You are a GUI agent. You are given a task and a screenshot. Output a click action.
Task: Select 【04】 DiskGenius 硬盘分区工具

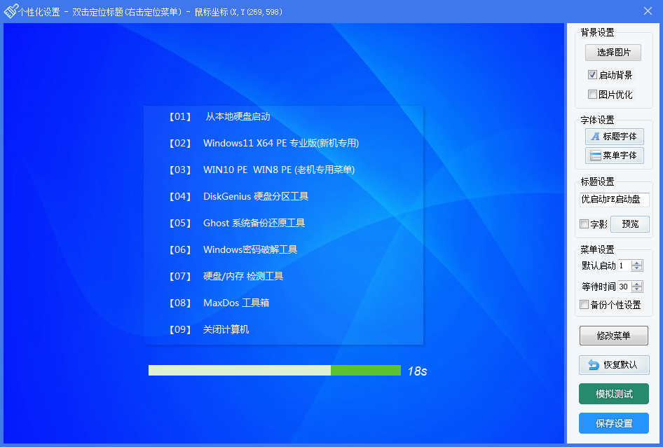(x=238, y=197)
